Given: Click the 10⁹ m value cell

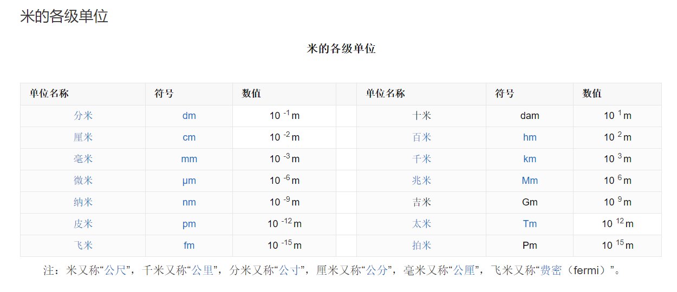Looking at the screenshot, I should 617,202.
